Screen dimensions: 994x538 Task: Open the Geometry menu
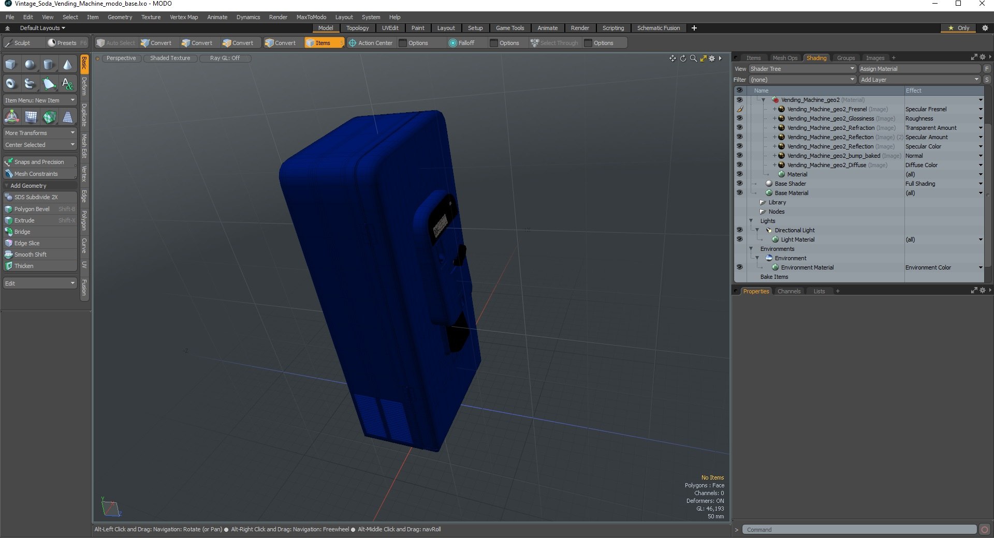pos(120,17)
